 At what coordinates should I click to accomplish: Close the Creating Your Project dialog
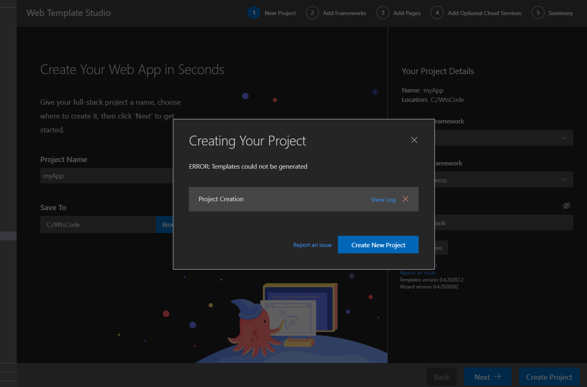(x=414, y=140)
